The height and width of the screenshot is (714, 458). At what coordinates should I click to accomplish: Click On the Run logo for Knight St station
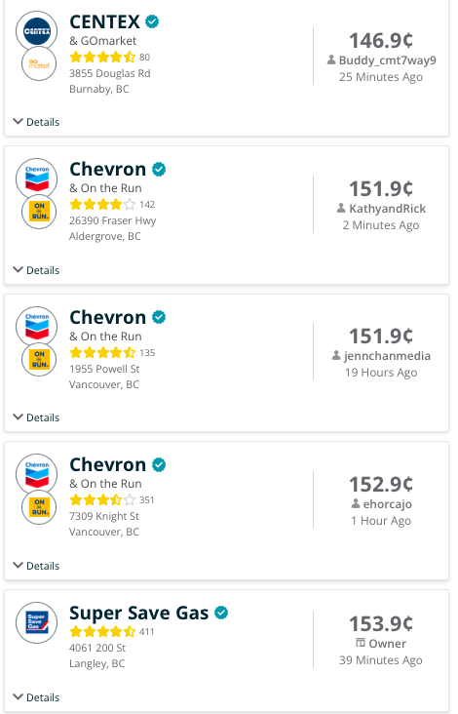39,507
